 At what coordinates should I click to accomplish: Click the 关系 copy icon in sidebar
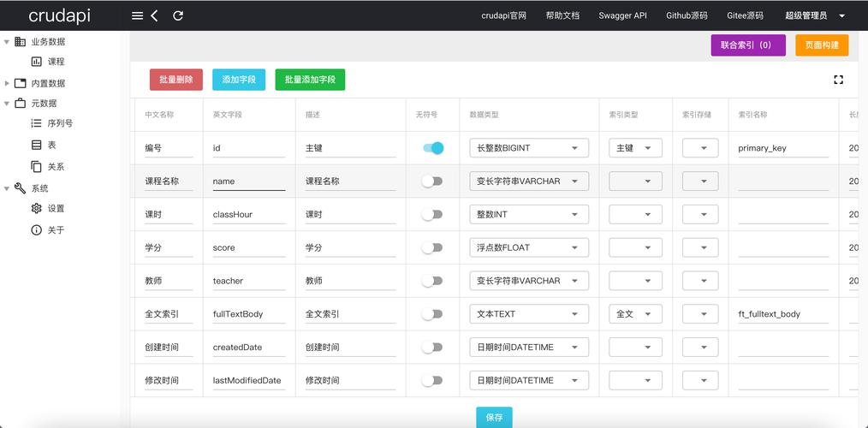pyautogui.click(x=36, y=167)
